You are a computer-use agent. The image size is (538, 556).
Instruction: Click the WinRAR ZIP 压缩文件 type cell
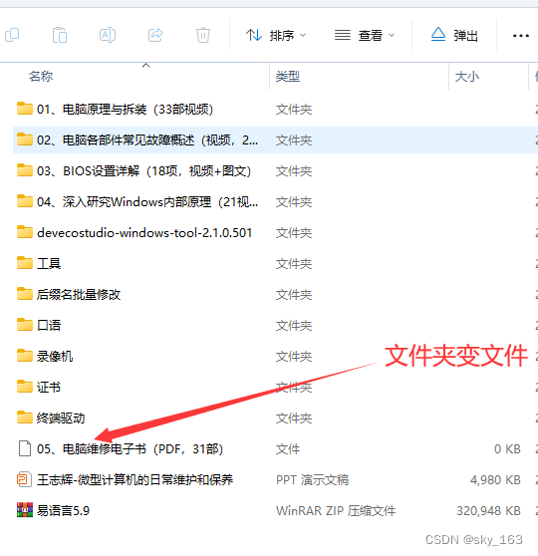pyautogui.click(x=336, y=510)
